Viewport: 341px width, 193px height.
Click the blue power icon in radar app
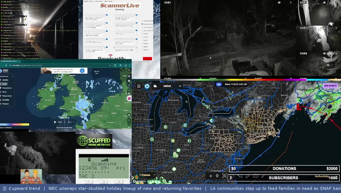click(147, 86)
